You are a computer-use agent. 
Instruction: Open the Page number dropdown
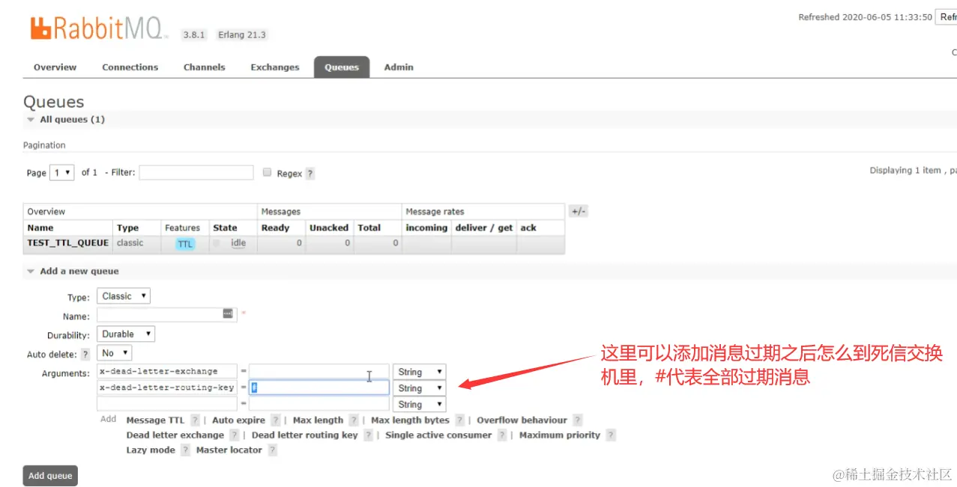(61, 172)
